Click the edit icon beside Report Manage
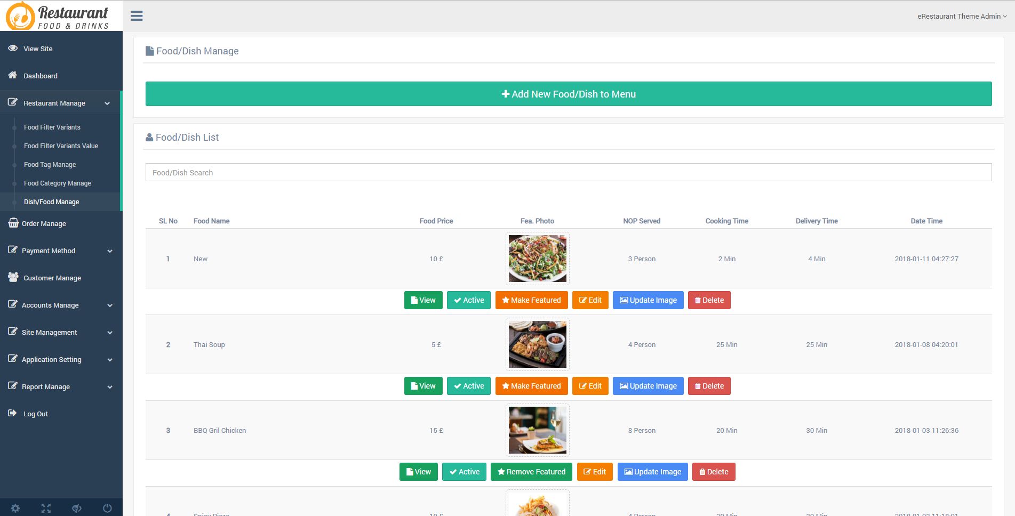This screenshot has height=516, width=1015. pos(13,385)
